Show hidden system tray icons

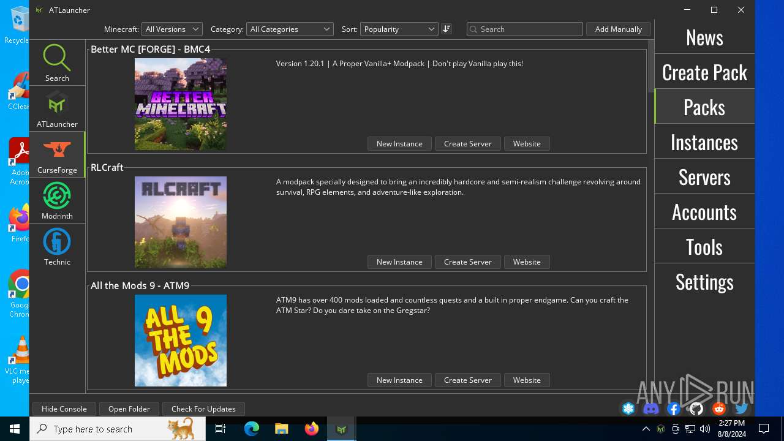(x=646, y=429)
